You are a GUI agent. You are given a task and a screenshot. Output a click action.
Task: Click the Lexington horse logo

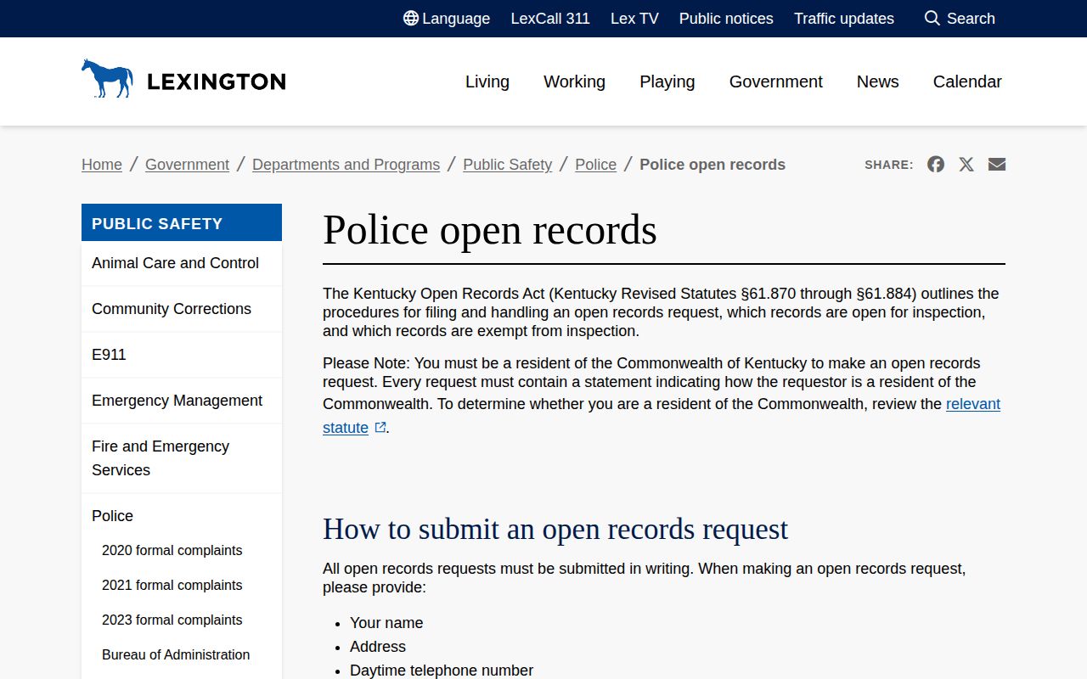click(183, 79)
